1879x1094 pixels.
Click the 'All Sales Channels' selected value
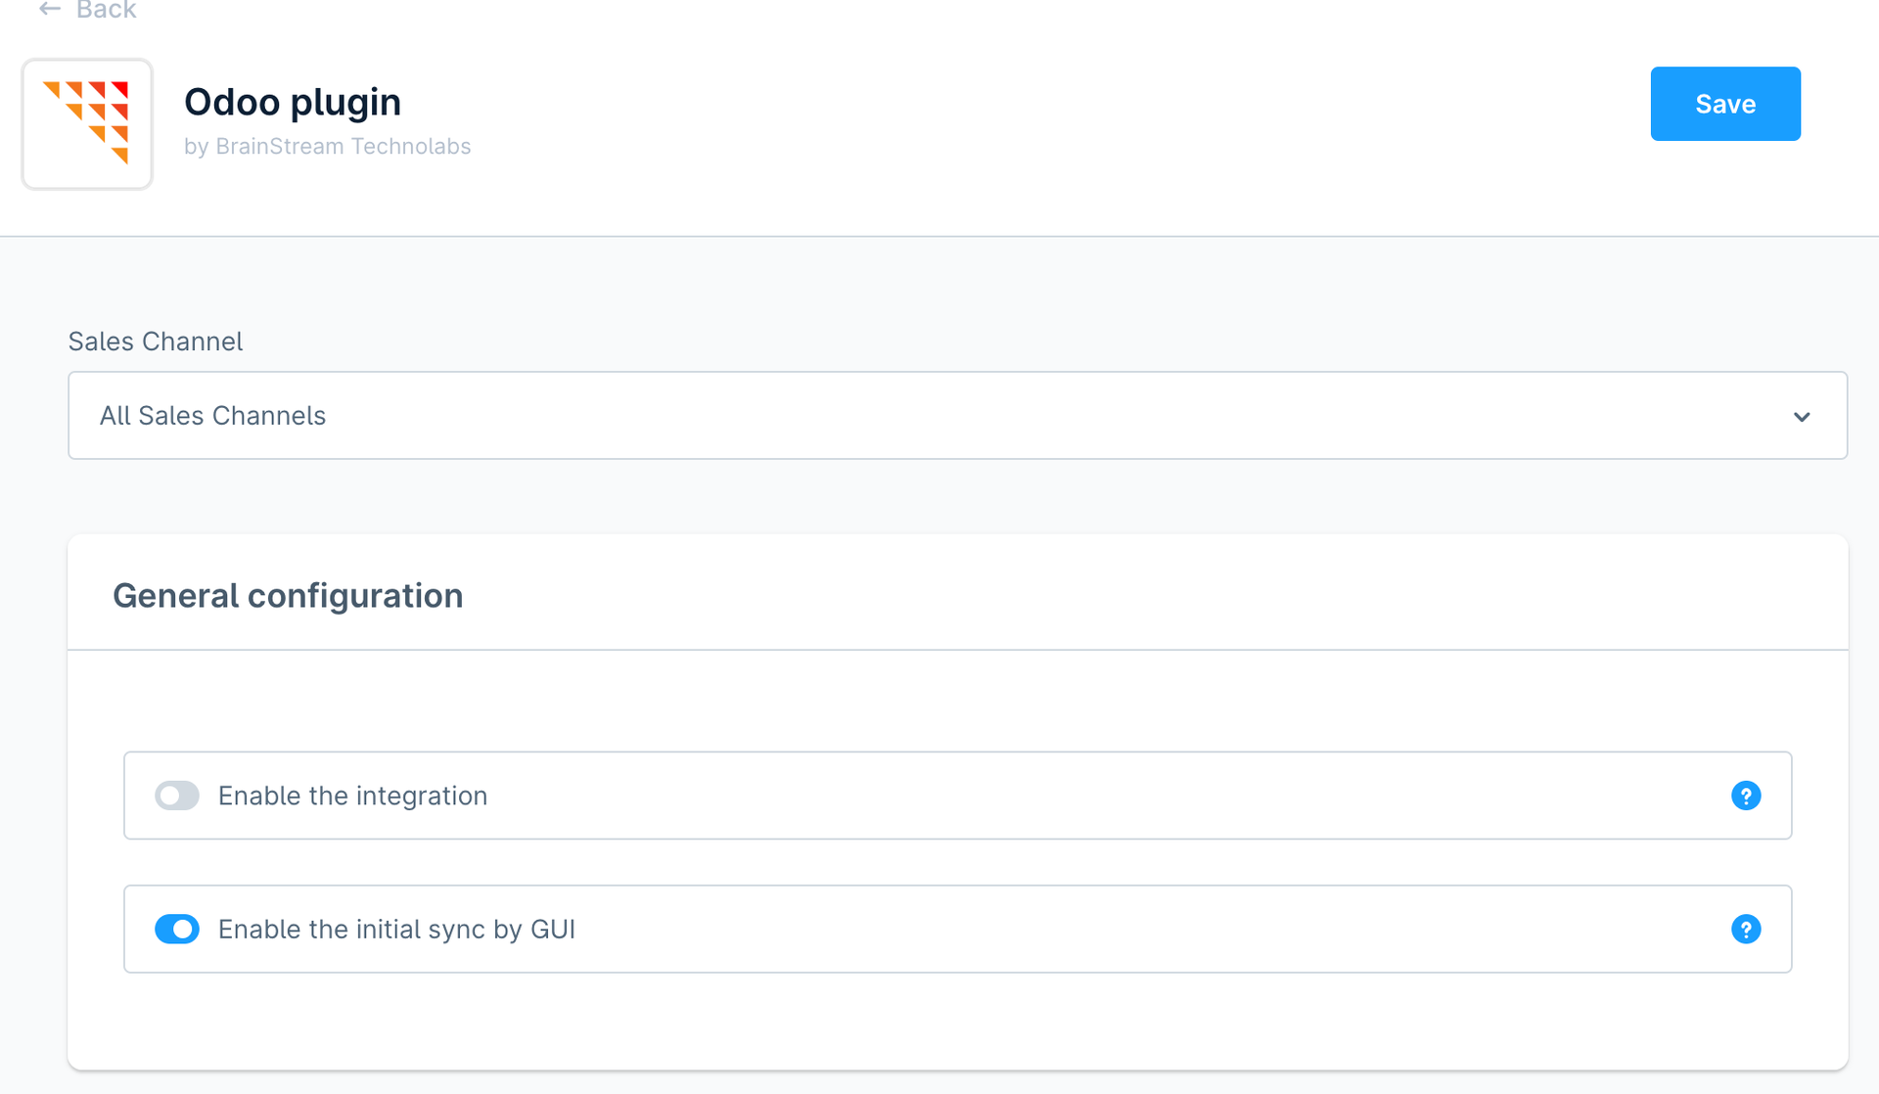coord(212,416)
